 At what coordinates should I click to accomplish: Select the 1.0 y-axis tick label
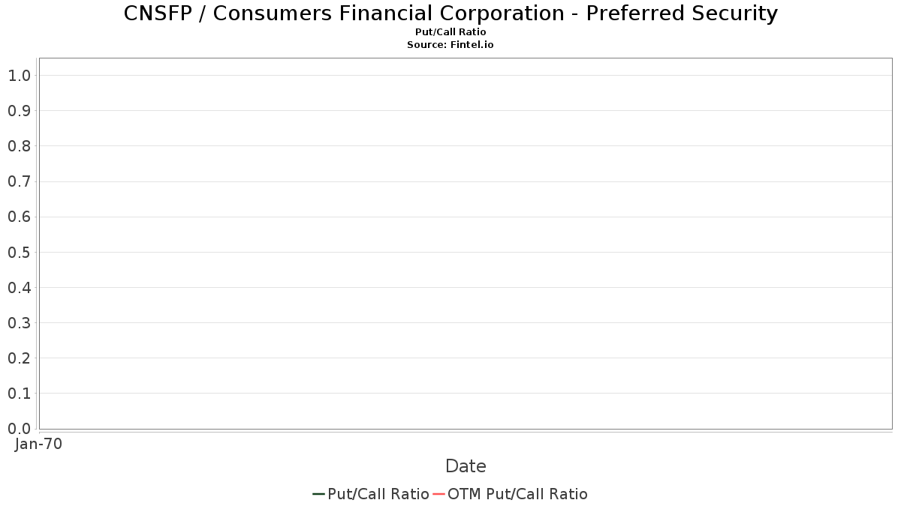(19, 76)
